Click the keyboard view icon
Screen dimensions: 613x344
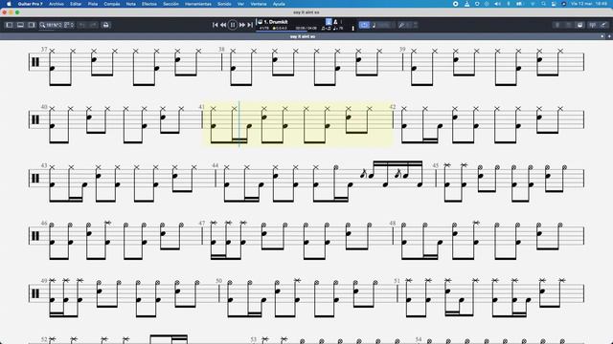pyautogui.click(x=568, y=25)
